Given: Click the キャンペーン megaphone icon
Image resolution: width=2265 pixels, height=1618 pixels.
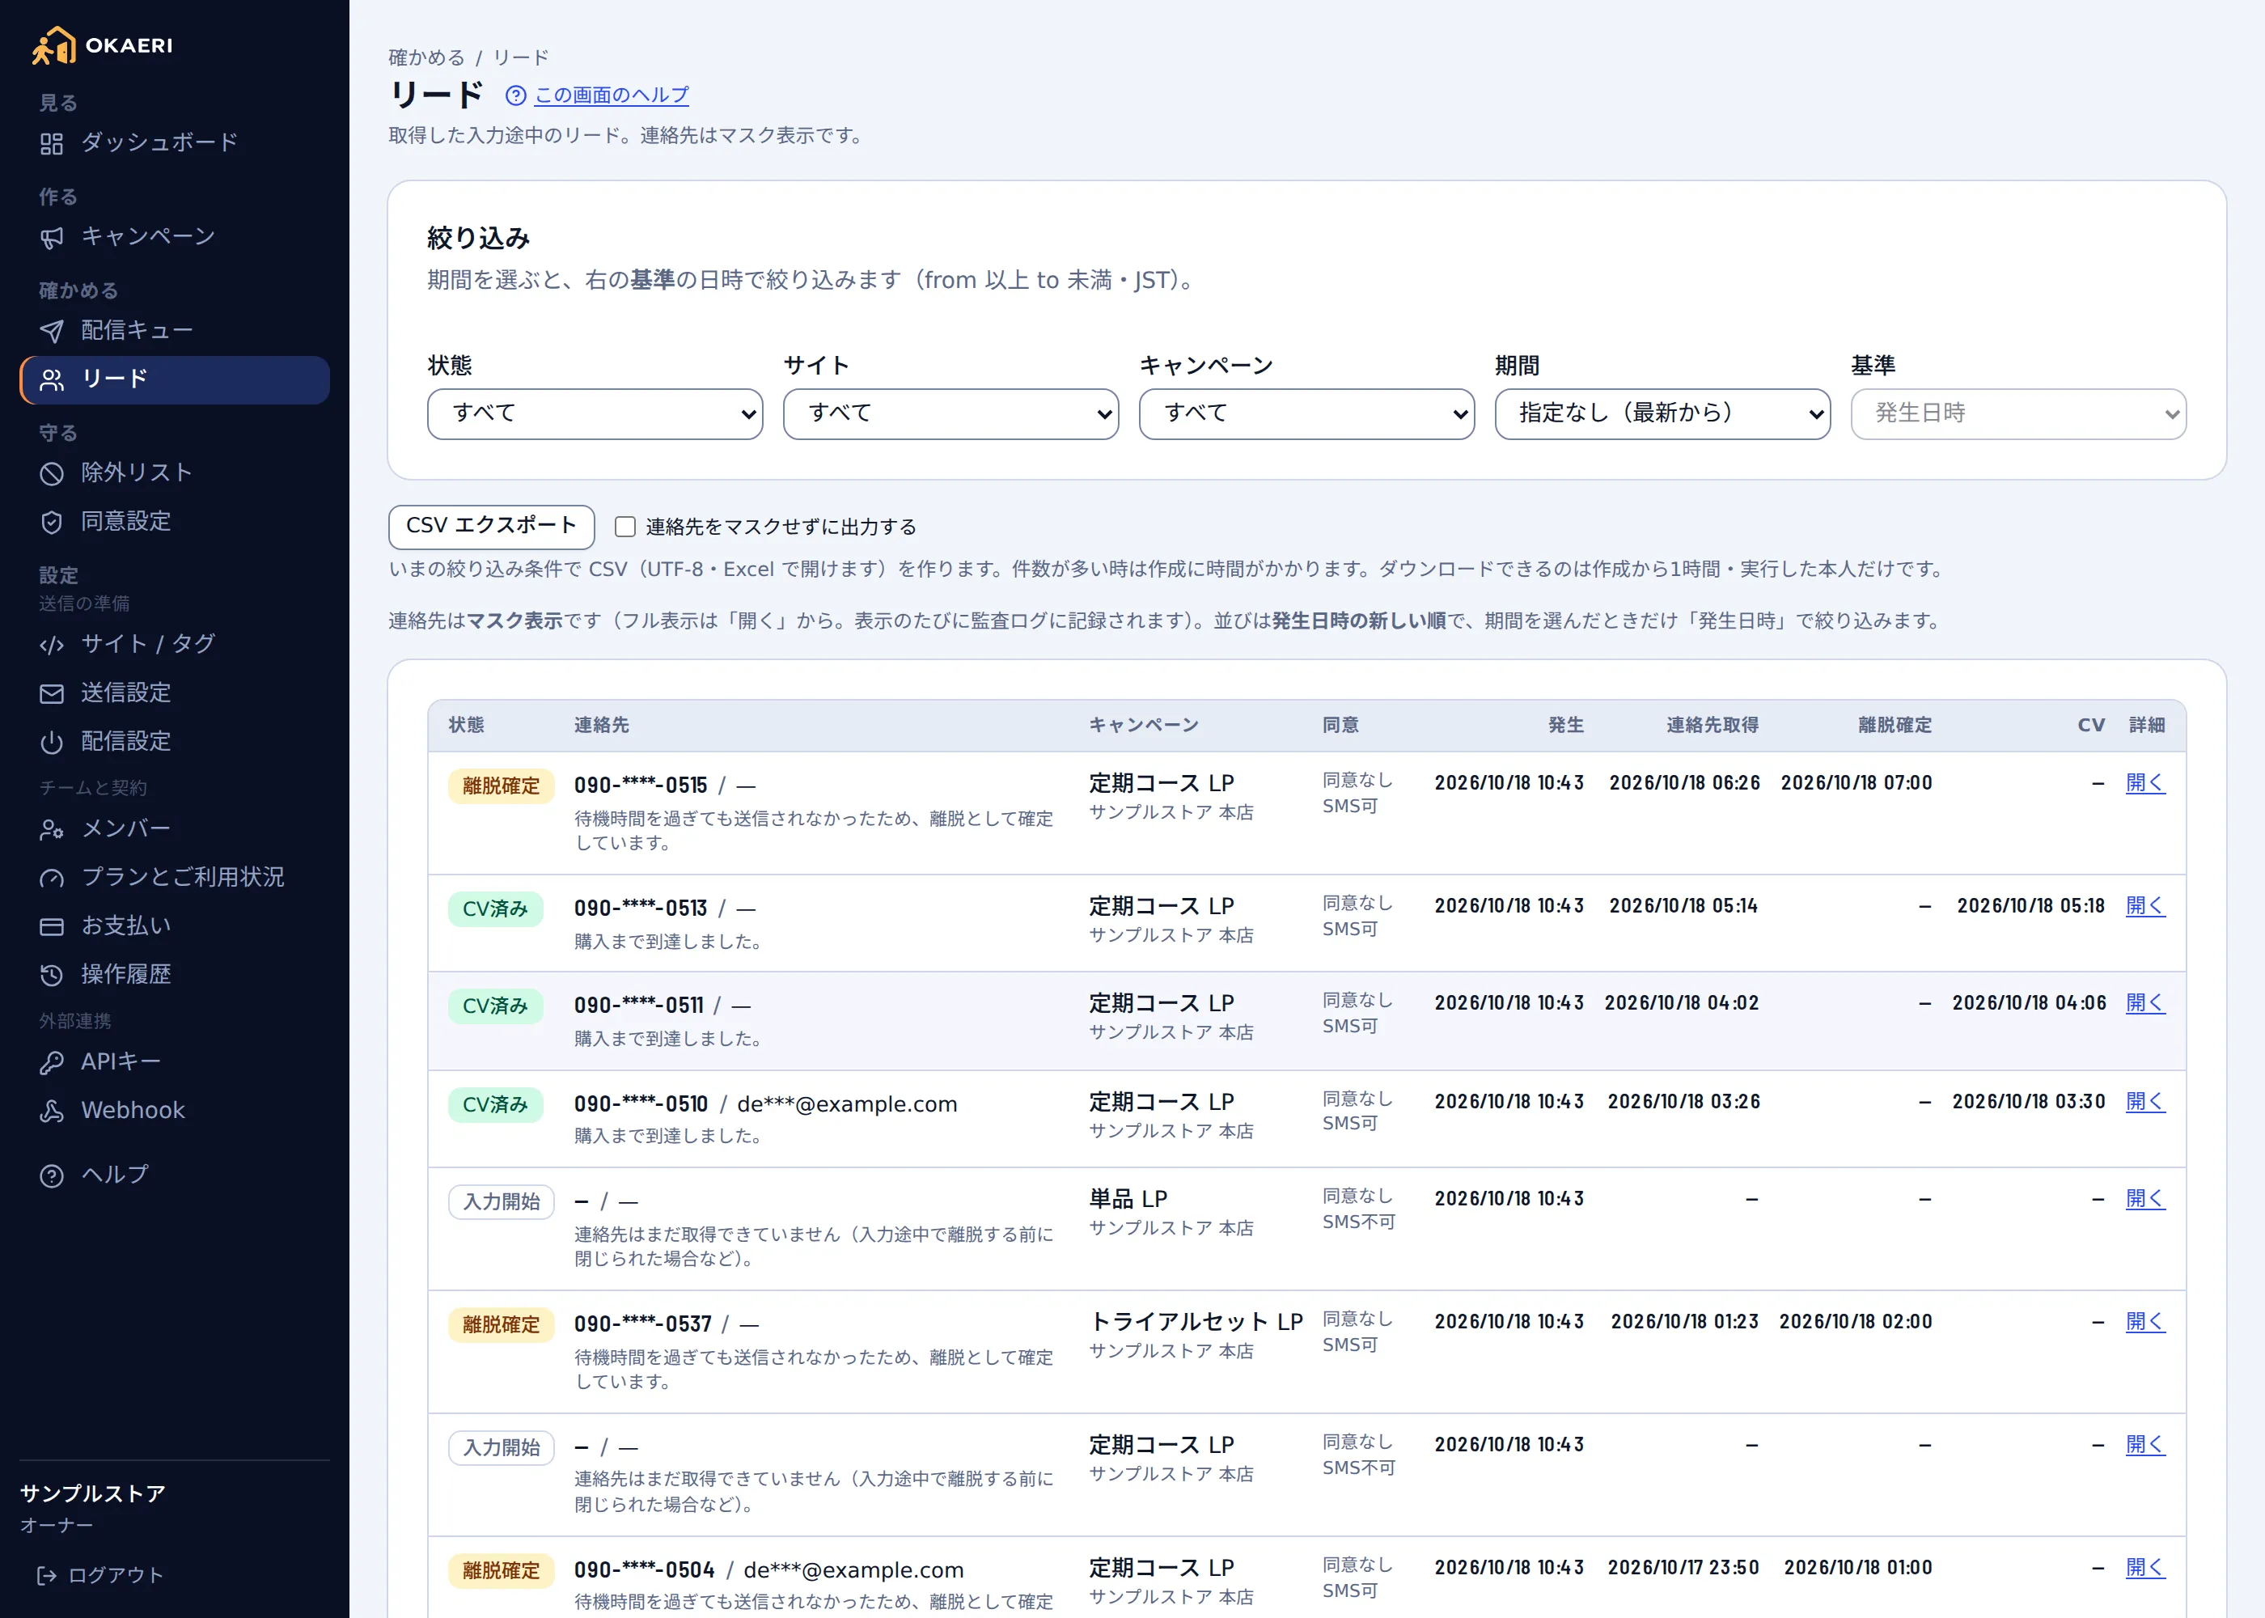Looking at the screenshot, I should (52, 237).
